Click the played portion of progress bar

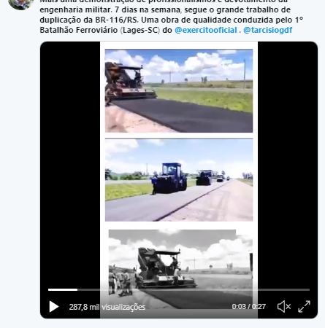(63, 289)
